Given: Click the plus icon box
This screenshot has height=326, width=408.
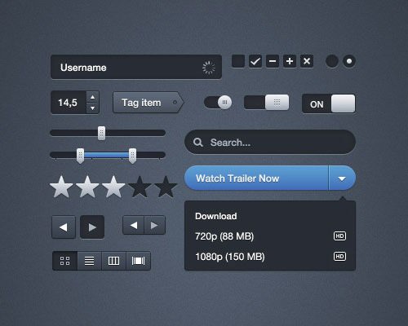Looking at the screenshot, I should (x=290, y=61).
